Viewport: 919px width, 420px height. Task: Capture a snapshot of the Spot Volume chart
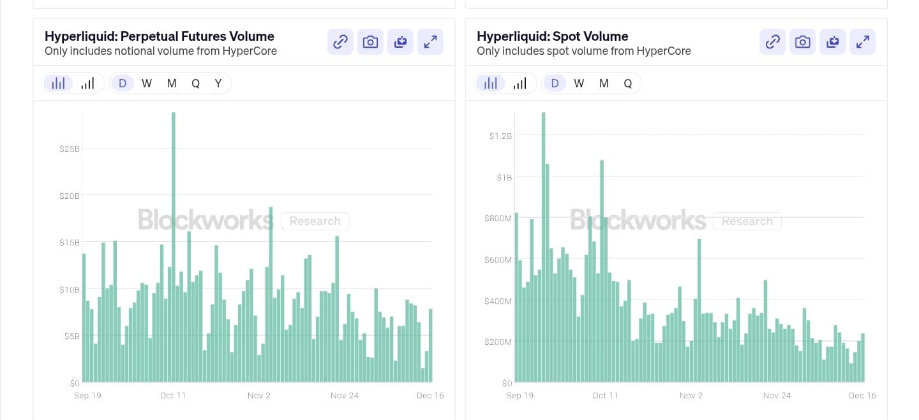click(802, 41)
